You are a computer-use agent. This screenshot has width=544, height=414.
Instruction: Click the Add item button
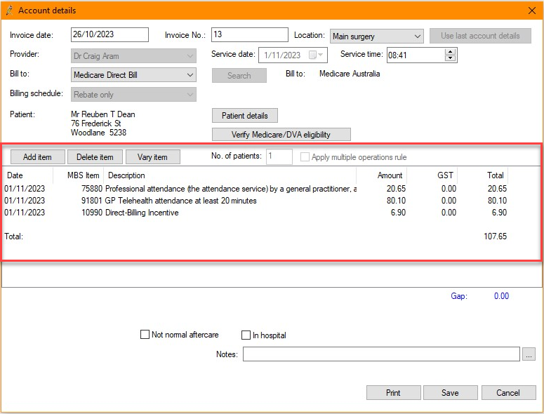pos(37,157)
